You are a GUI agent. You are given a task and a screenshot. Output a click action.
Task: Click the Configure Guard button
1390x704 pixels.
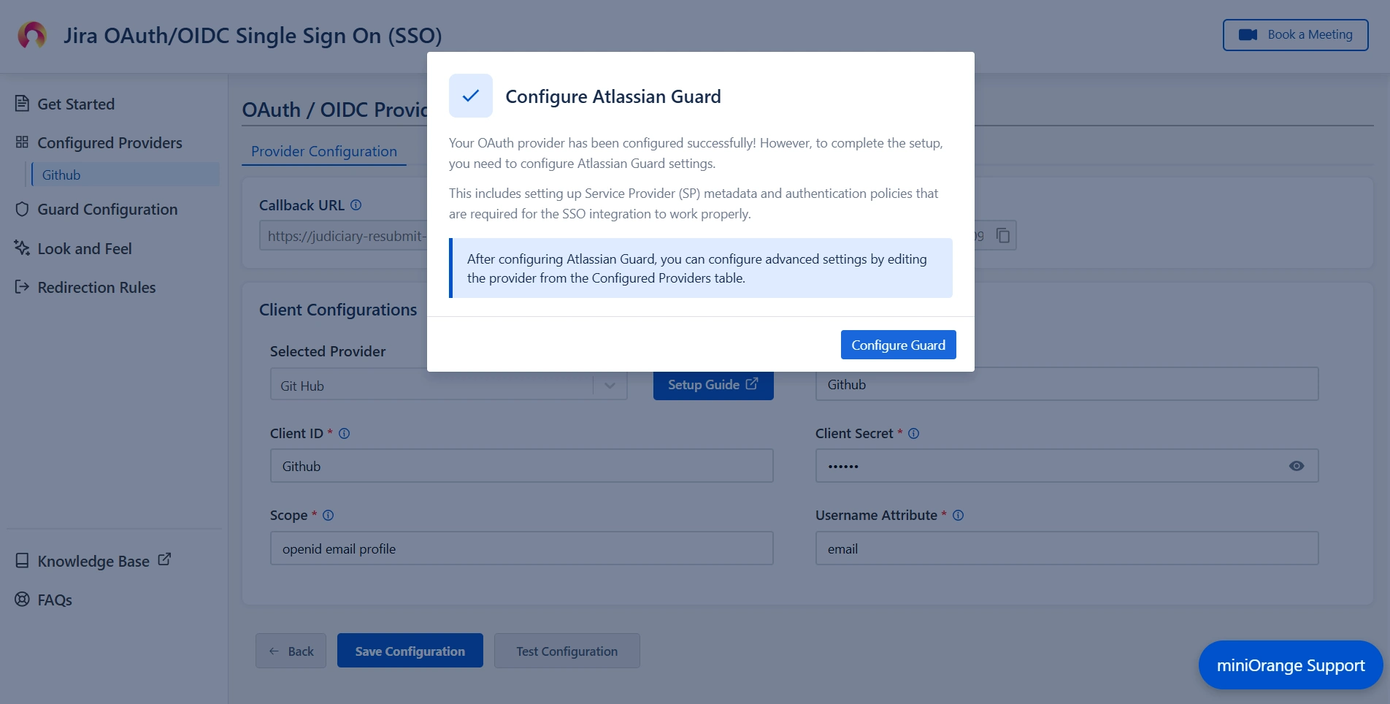pyautogui.click(x=898, y=345)
